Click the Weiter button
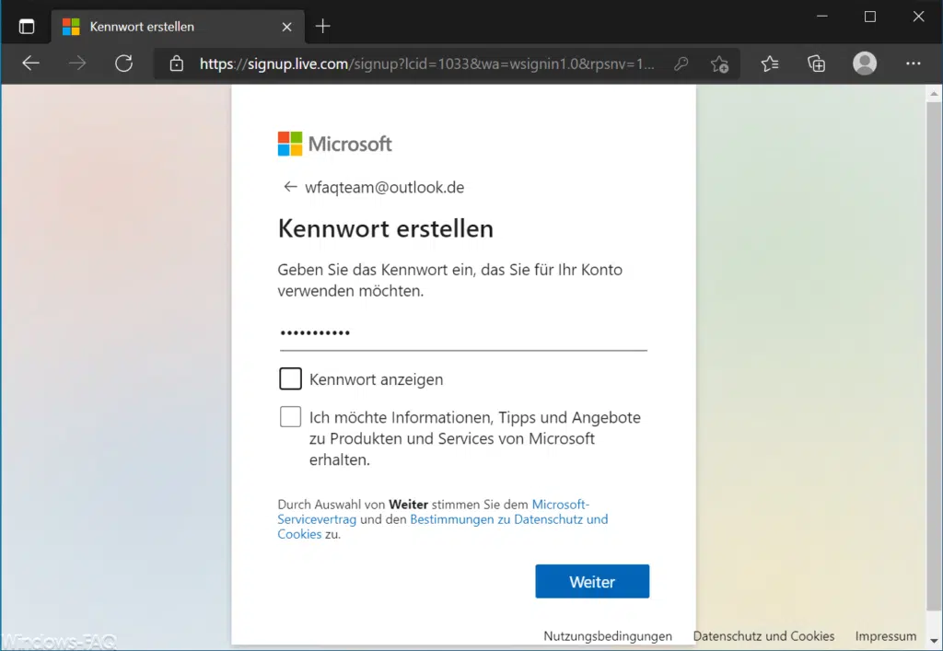 591,581
